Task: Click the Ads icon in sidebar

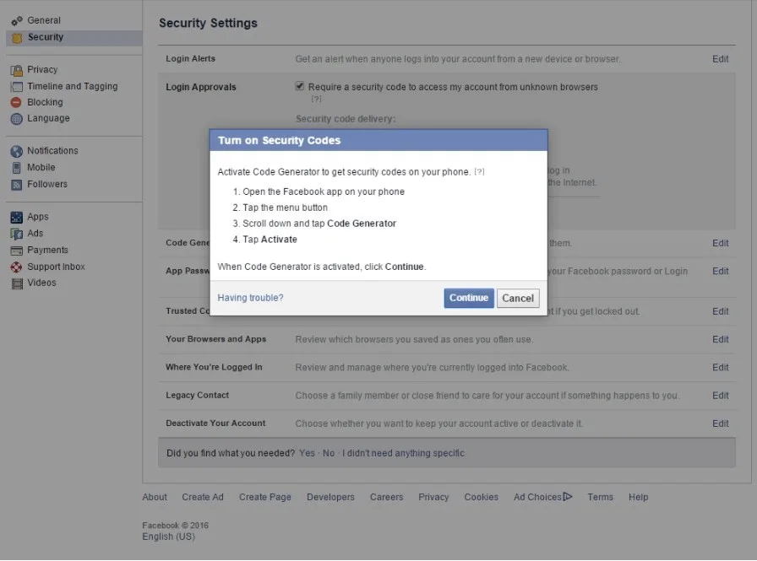Action: 16,234
